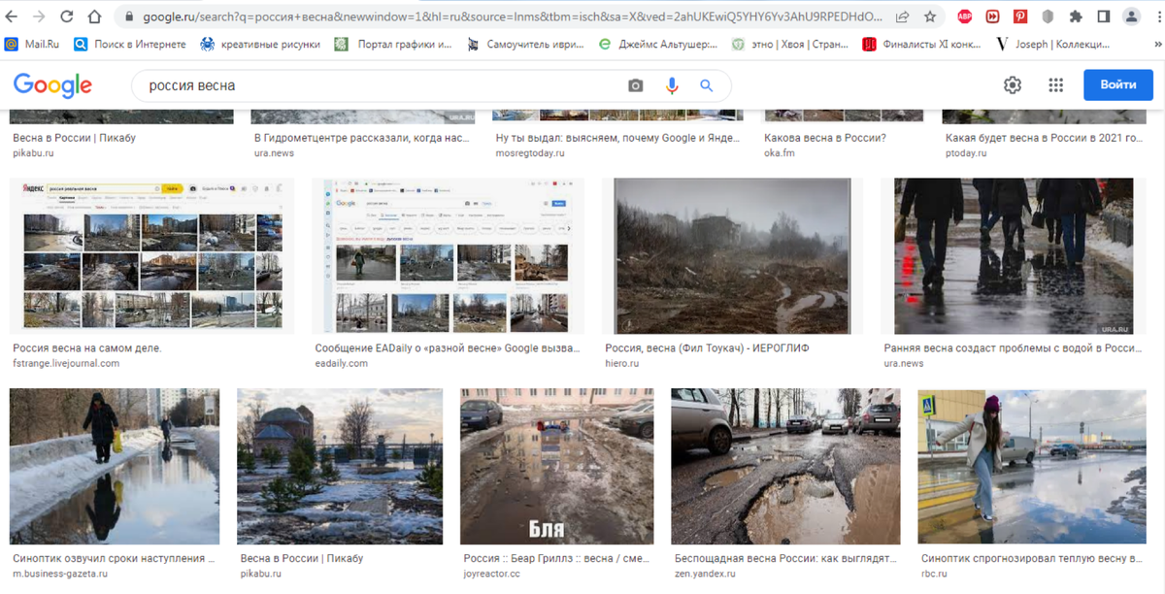Open the foggy muddy field hiero.ru image
1165x594 pixels.
point(733,256)
